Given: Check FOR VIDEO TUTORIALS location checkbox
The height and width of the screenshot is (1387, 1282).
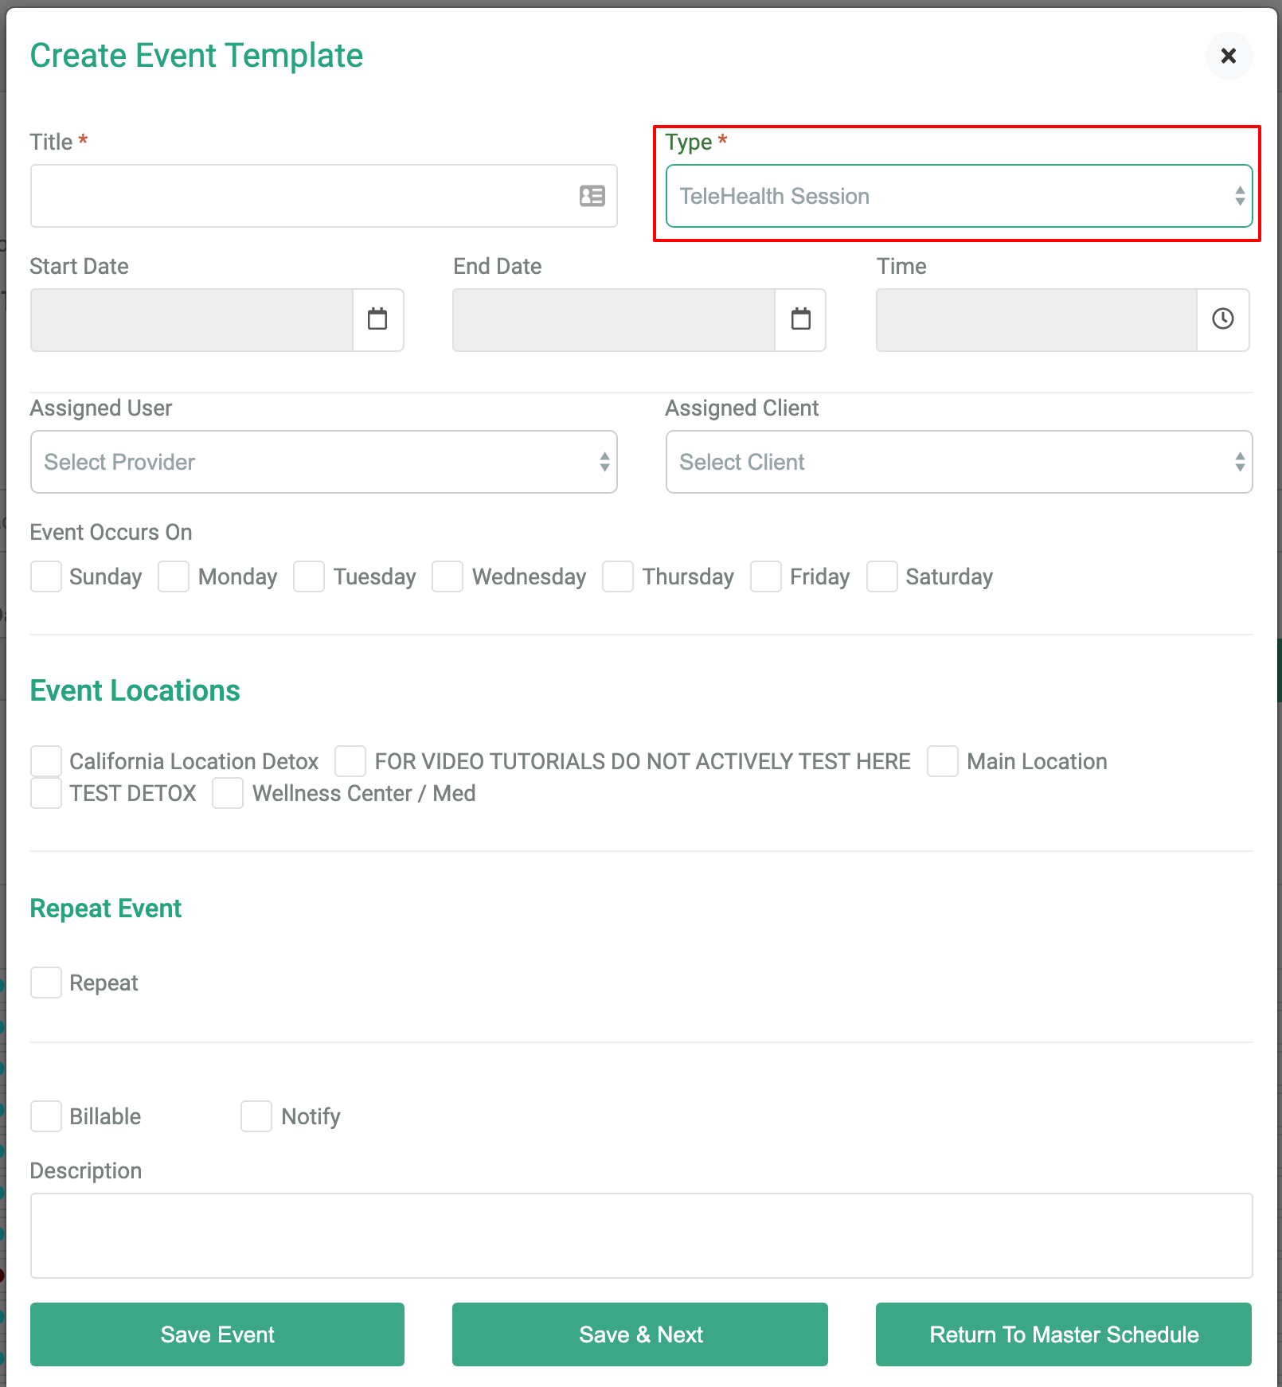Looking at the screenshot, I should tap(350, 761).
